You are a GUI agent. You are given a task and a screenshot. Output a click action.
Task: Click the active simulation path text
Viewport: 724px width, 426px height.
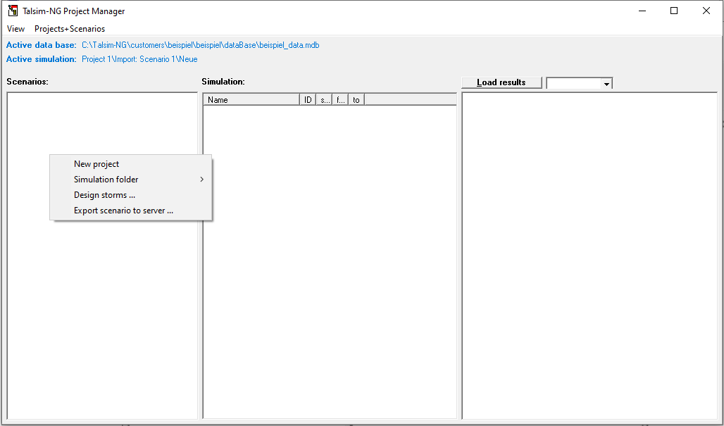[139, 59]
